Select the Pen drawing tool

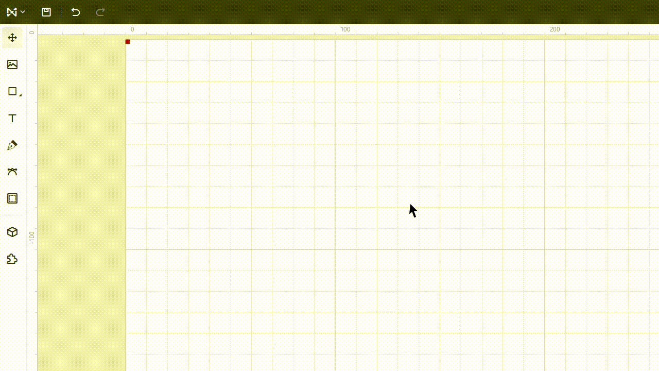[12, 145]
